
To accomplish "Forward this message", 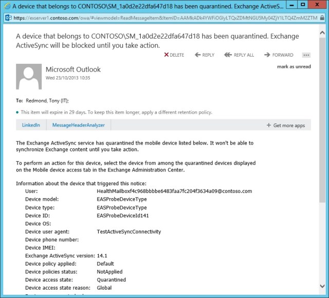I will 279,55.
